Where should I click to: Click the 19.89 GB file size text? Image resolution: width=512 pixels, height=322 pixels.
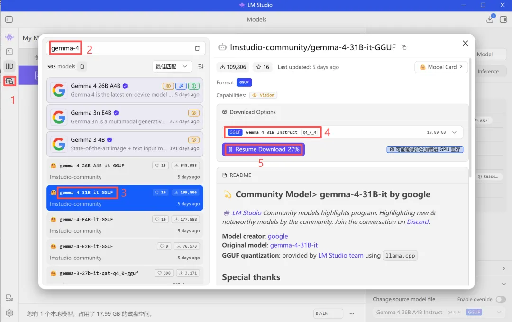point(436,133)
